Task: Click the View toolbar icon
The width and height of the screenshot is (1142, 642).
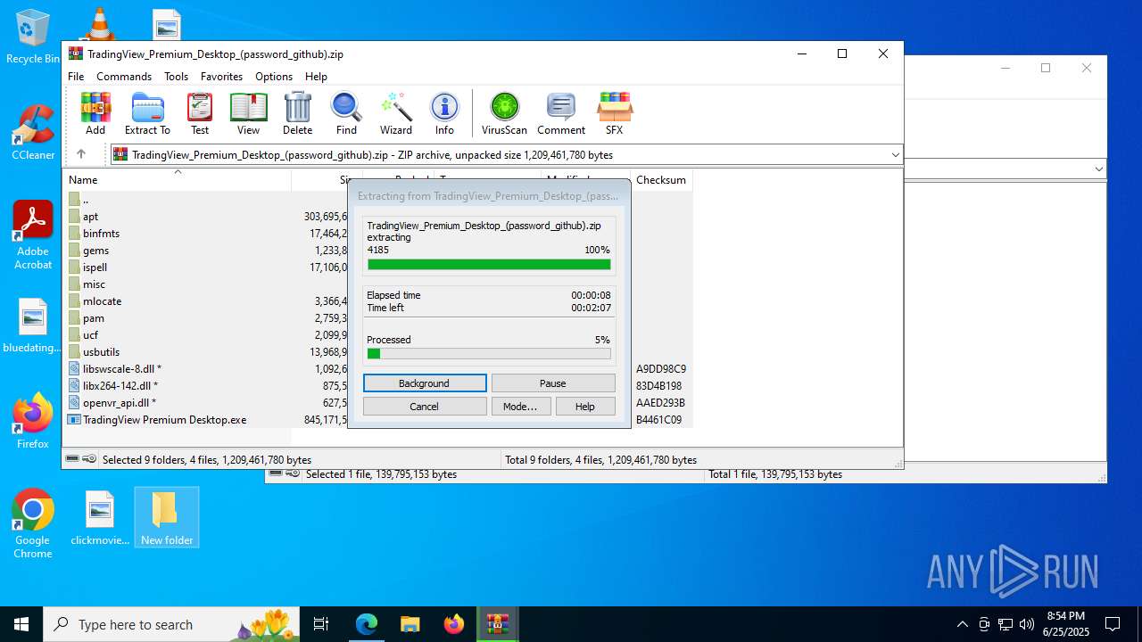Action: (248, 113)
